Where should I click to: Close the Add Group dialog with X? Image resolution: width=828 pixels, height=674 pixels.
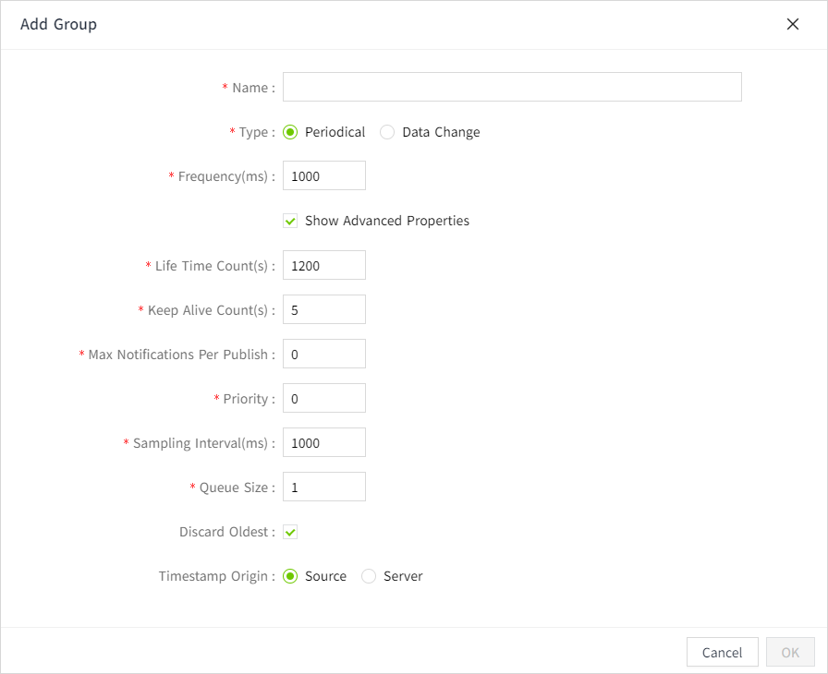[792, 25]
